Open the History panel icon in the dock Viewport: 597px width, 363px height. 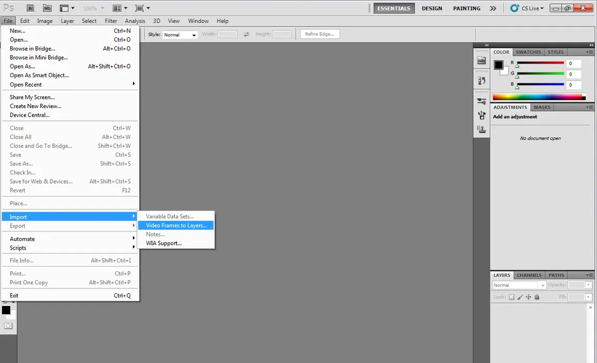[x=482, y=80]
